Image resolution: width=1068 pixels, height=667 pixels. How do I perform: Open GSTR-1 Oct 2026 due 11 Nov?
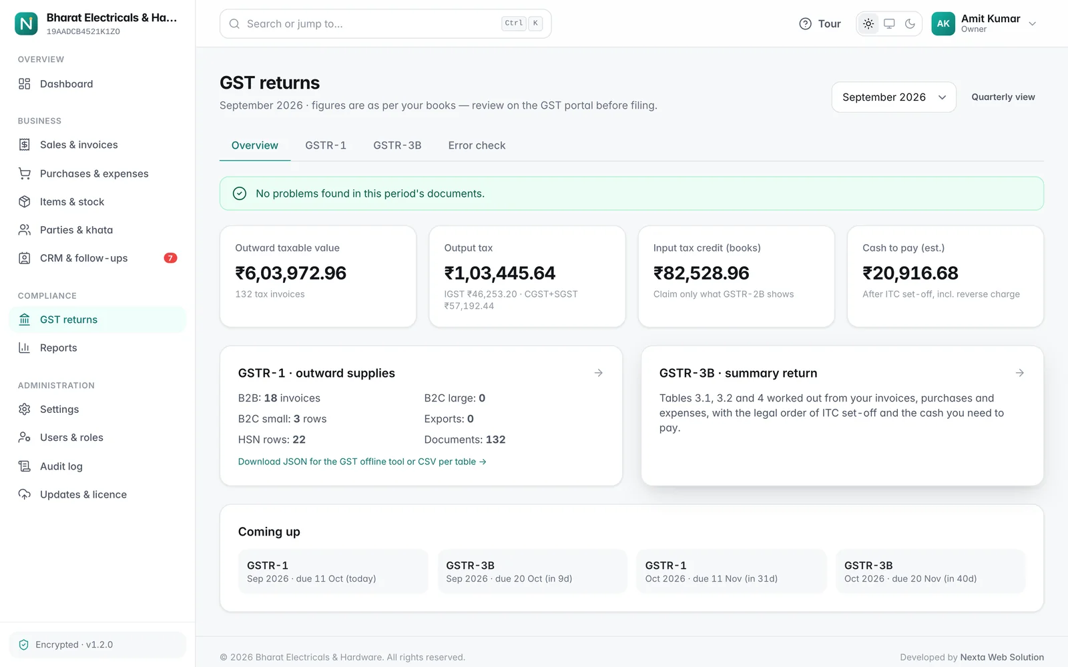731,572
